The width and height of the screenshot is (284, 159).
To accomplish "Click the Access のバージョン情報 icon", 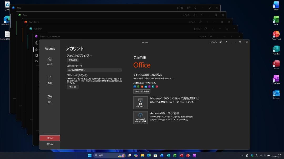I will (140, 117).
